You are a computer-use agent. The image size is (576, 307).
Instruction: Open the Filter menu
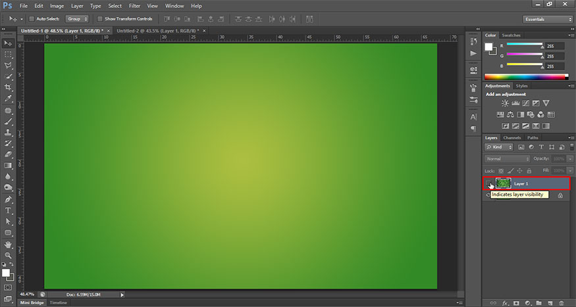pyautogui.click(x=134, y=6)
